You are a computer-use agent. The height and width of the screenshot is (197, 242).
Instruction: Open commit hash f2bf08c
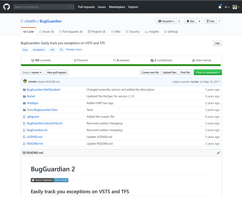[195, 82]
